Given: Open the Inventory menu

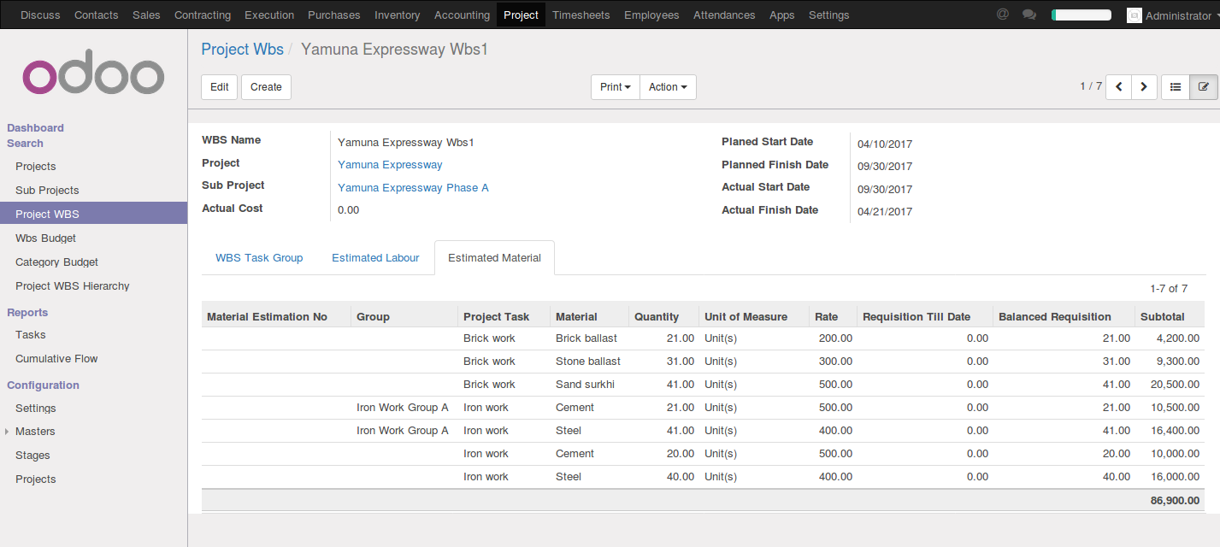Looking at the screenshot, I should click(x=398, y=15).
